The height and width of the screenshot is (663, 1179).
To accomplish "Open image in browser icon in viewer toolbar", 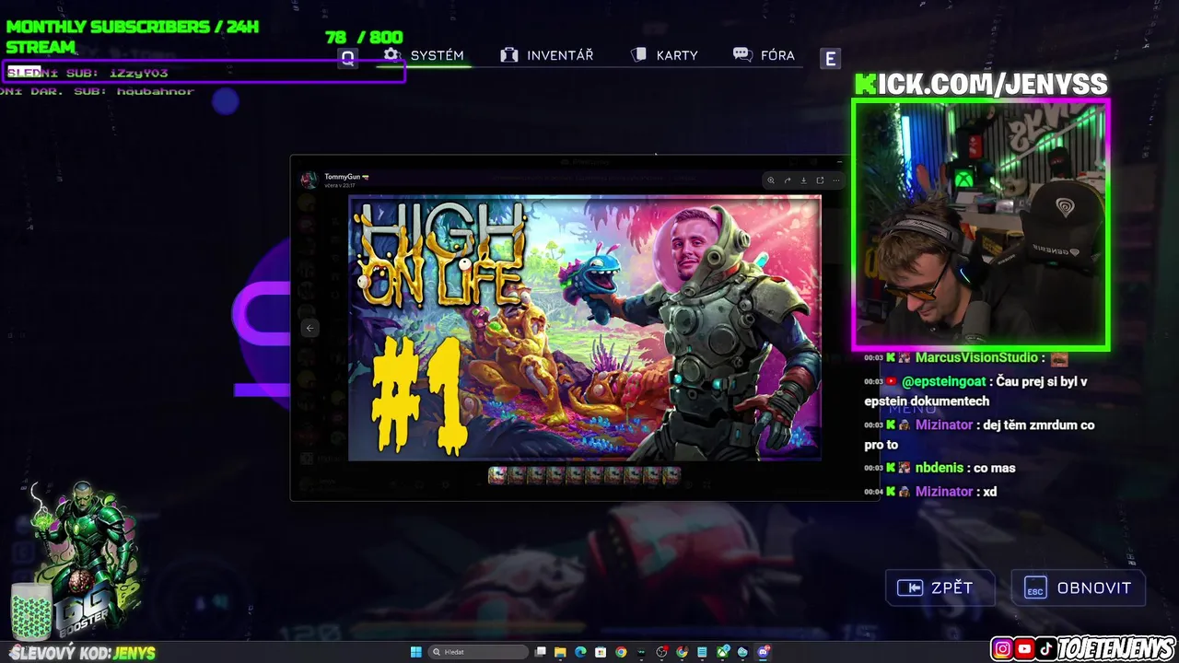I will [x=820, y=180].
